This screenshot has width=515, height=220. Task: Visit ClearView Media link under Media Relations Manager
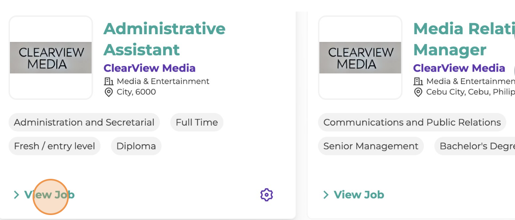[x=459, y=68]
